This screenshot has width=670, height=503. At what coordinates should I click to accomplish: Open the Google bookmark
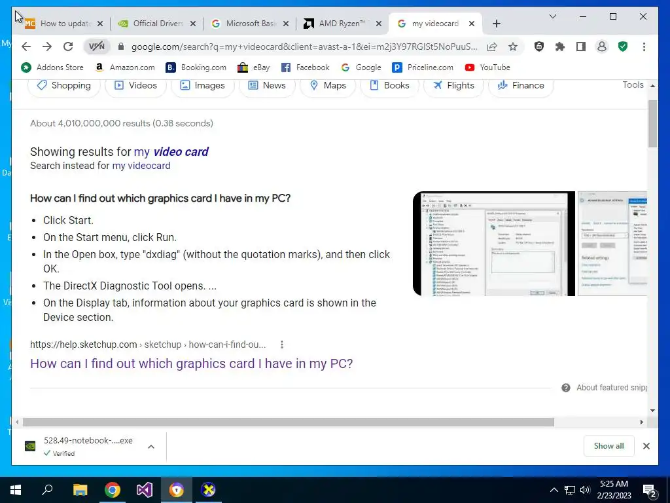click(361, 67)
